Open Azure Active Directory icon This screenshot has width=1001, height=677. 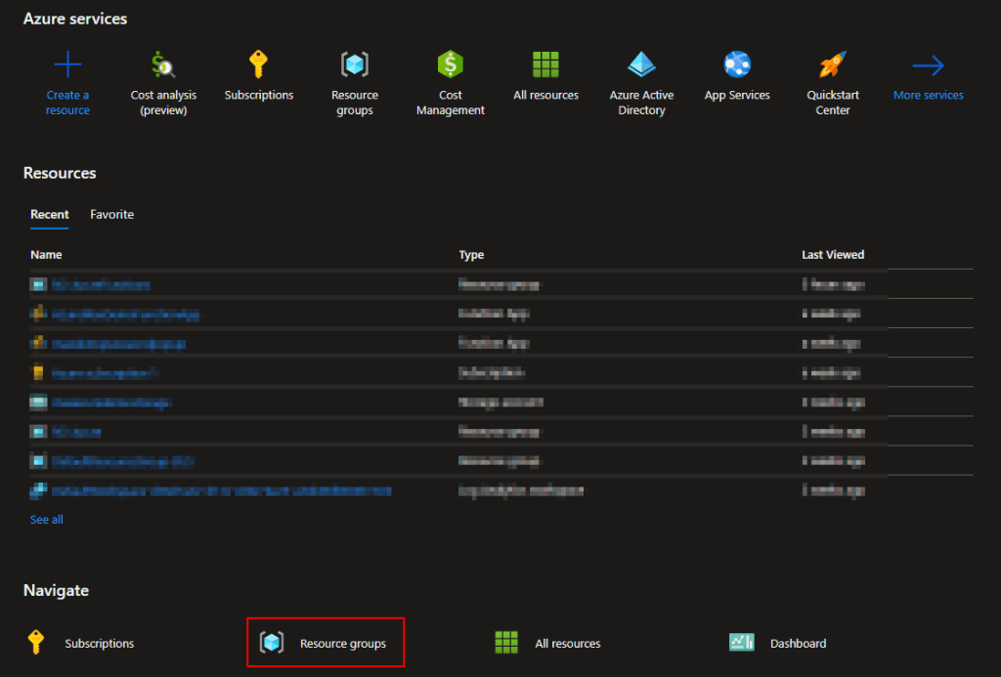point(641,65)
